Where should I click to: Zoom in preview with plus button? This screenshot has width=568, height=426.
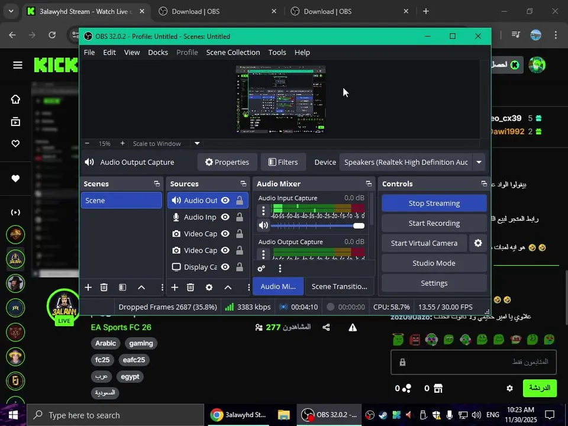[122, 143]
